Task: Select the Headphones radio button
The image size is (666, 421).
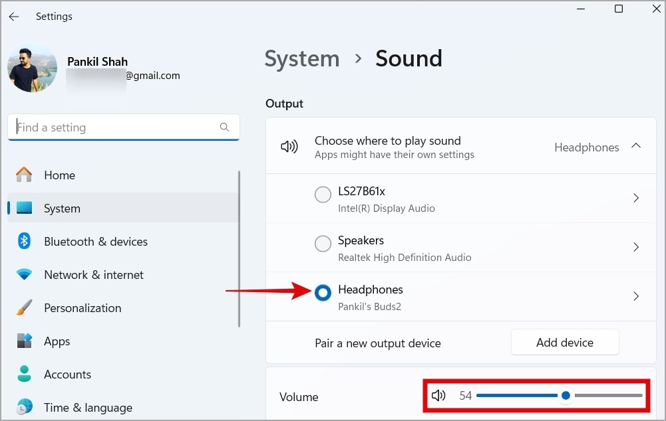Action: pos(323,293)
